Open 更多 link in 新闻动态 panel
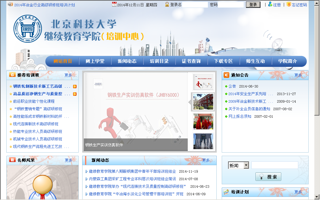The image size is (320, 200). [x=208, y=160]
